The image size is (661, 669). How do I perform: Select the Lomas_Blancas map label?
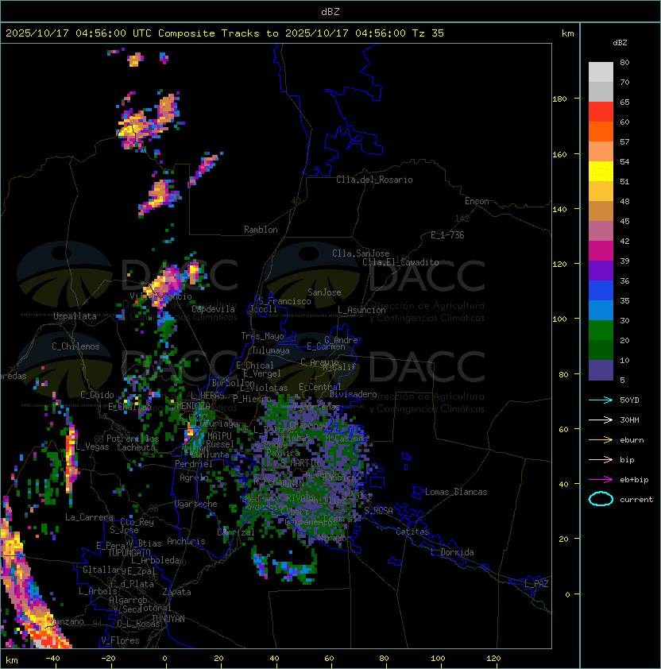456,492
